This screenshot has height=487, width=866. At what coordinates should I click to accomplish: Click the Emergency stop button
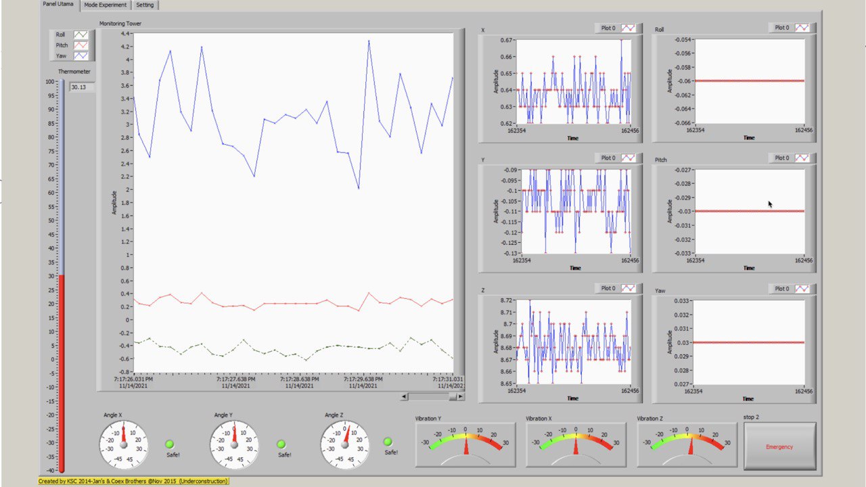[779, 446]
